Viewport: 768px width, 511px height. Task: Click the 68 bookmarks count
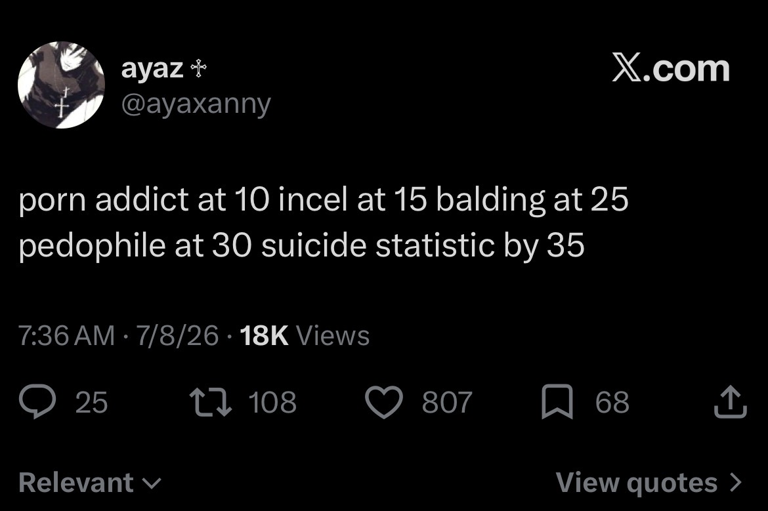pyautogui.click(x=612, y=402)
